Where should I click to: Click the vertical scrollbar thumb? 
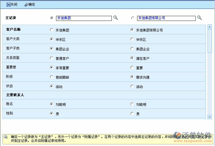pos(210,41)
